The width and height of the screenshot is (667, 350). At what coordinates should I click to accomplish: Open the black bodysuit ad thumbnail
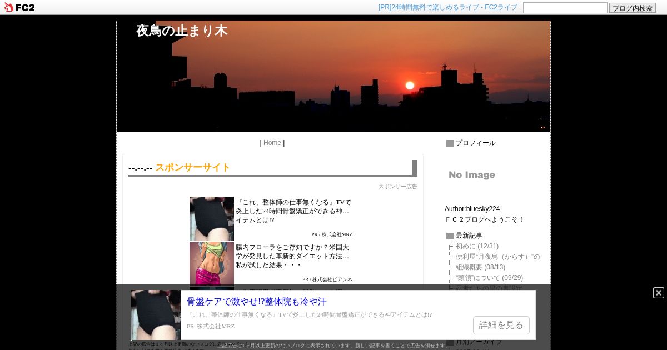pos(211,219)
